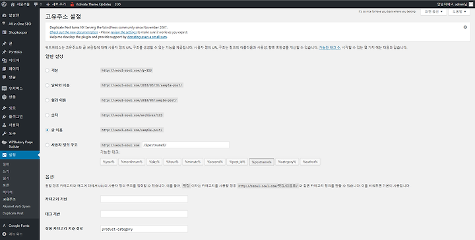Image resolution: width=475 pixels, height=240 pixels.
Task: Click the 'review the settings' link
Action: point(123,32)
